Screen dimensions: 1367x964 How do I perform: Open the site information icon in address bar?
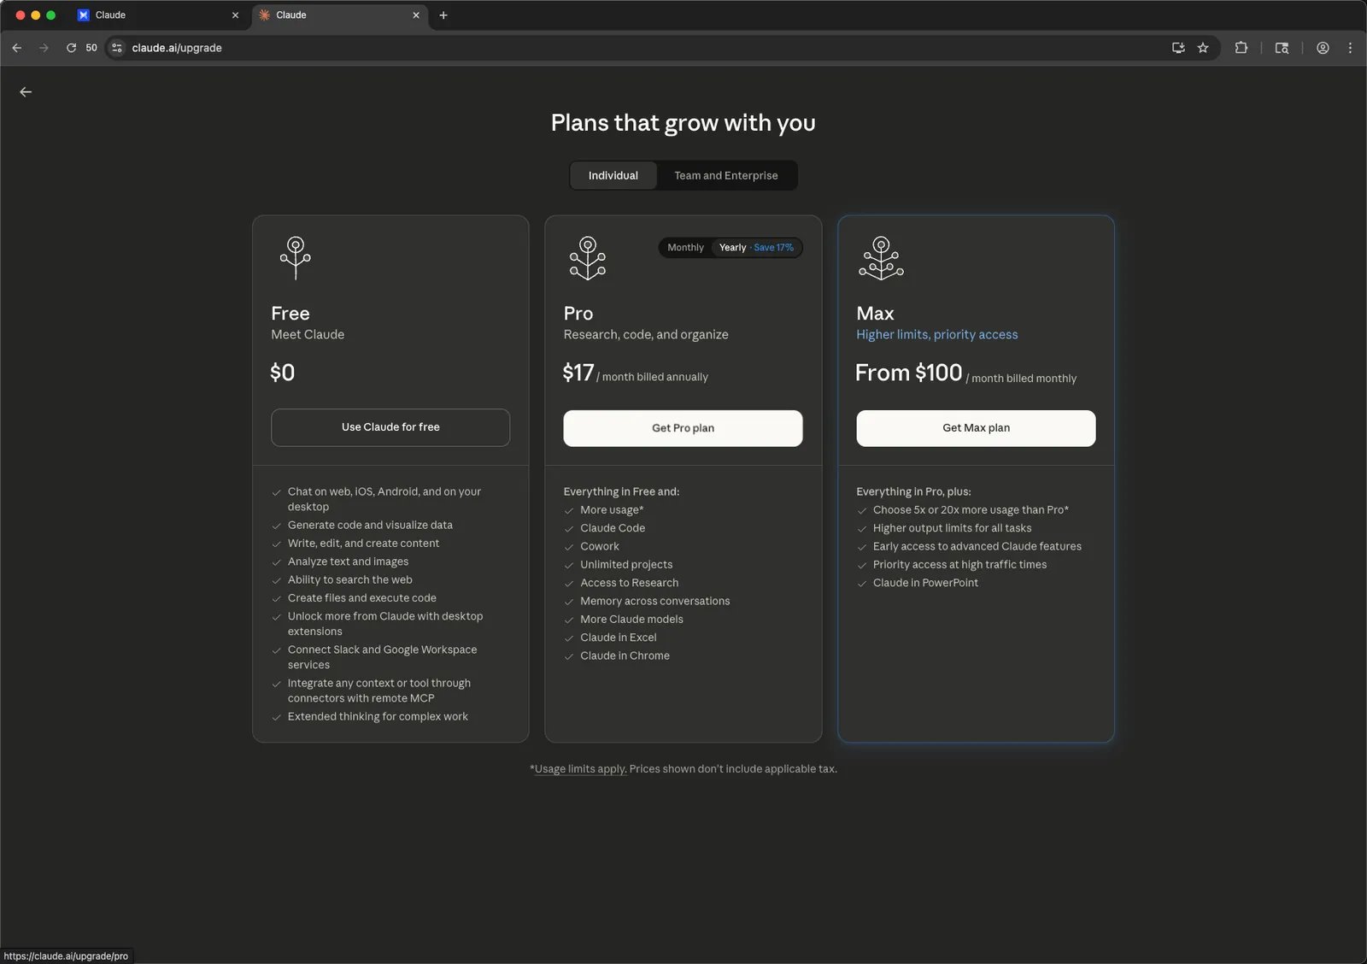(117, 48)
